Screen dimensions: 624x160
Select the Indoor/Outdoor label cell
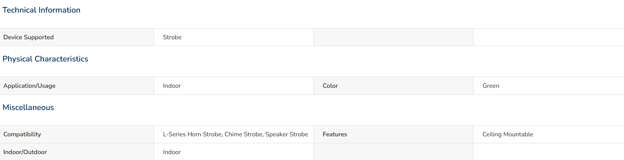tap(77, 152)
